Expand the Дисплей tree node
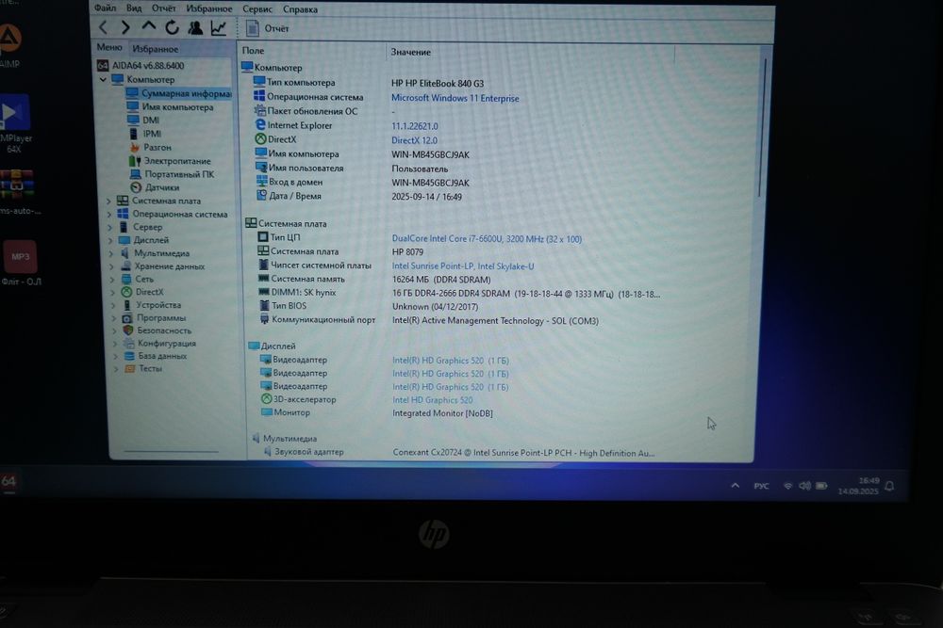The width and height of the screenshot is (943, 628). 110,241
